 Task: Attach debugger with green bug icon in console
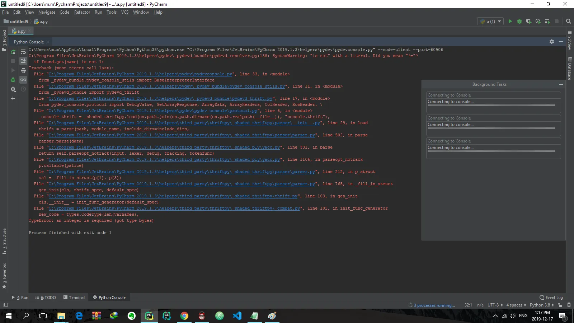click(x=13, y=80)
